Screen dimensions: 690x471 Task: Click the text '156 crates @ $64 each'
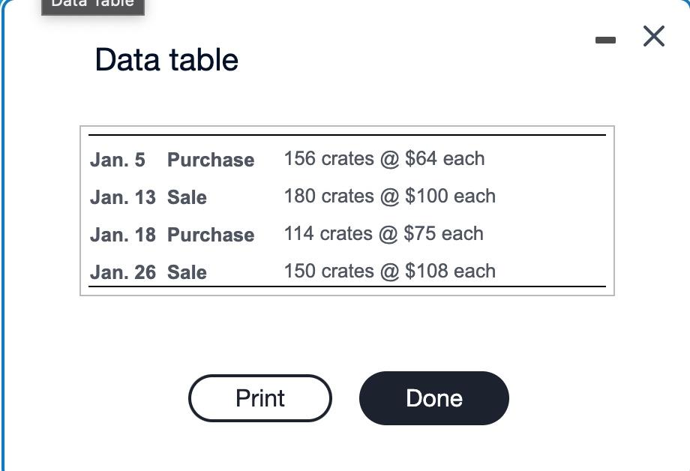pyautogui.click(x=384, y=158)
